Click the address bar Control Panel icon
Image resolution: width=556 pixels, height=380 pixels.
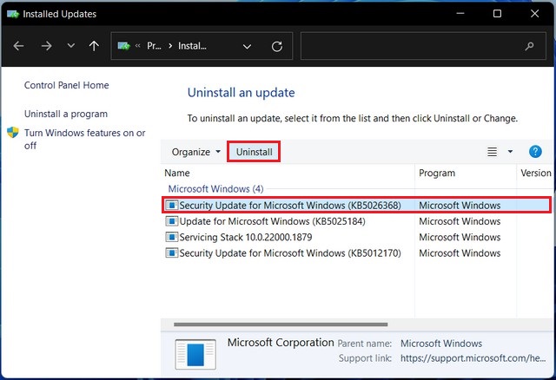[x=123, y=46]
